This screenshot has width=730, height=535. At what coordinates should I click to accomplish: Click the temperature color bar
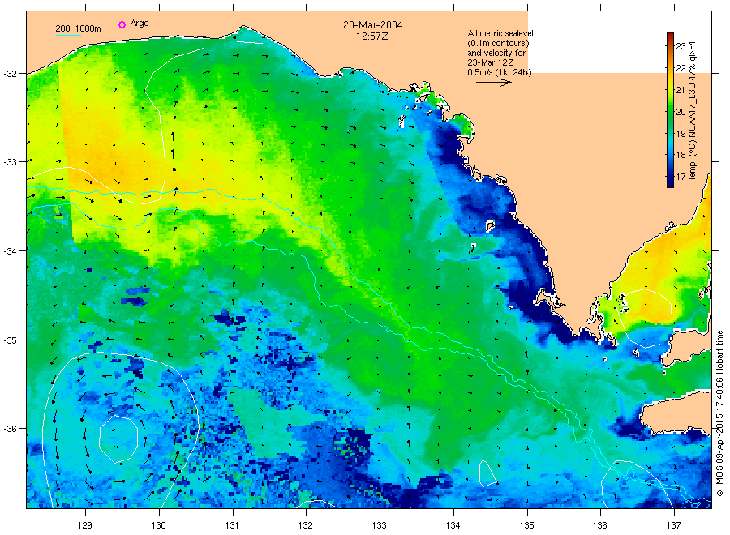click(670, 110)
